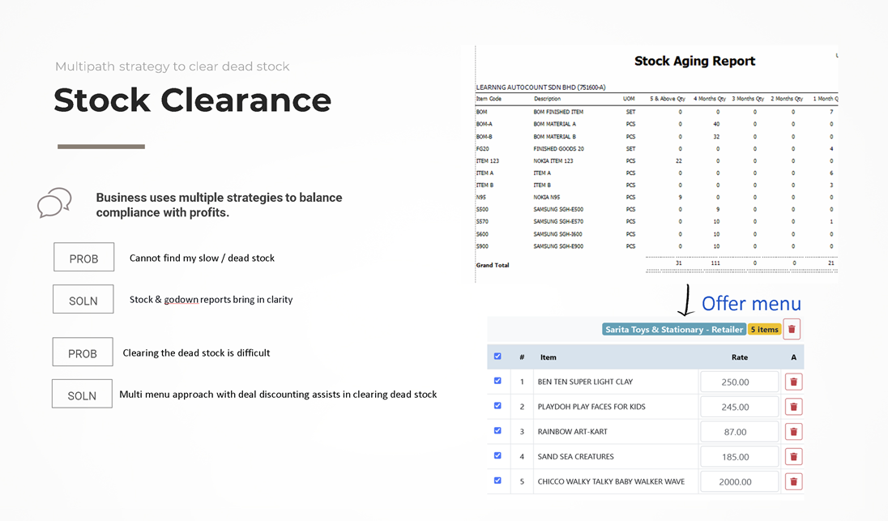Click the BOM MATERIAL A description
Image resolution: width=888 pixels, height=521 pixels.
pyautogui.click(x=554, y=124)
